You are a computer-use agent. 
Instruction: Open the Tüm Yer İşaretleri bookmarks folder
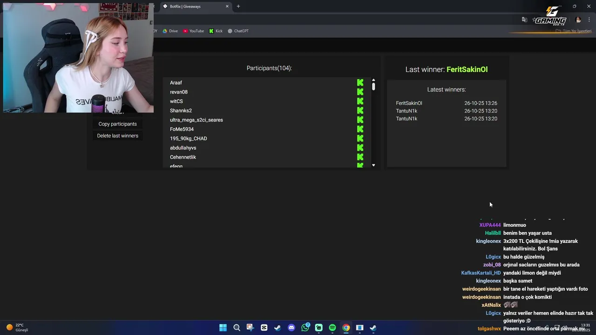(573, 31)
